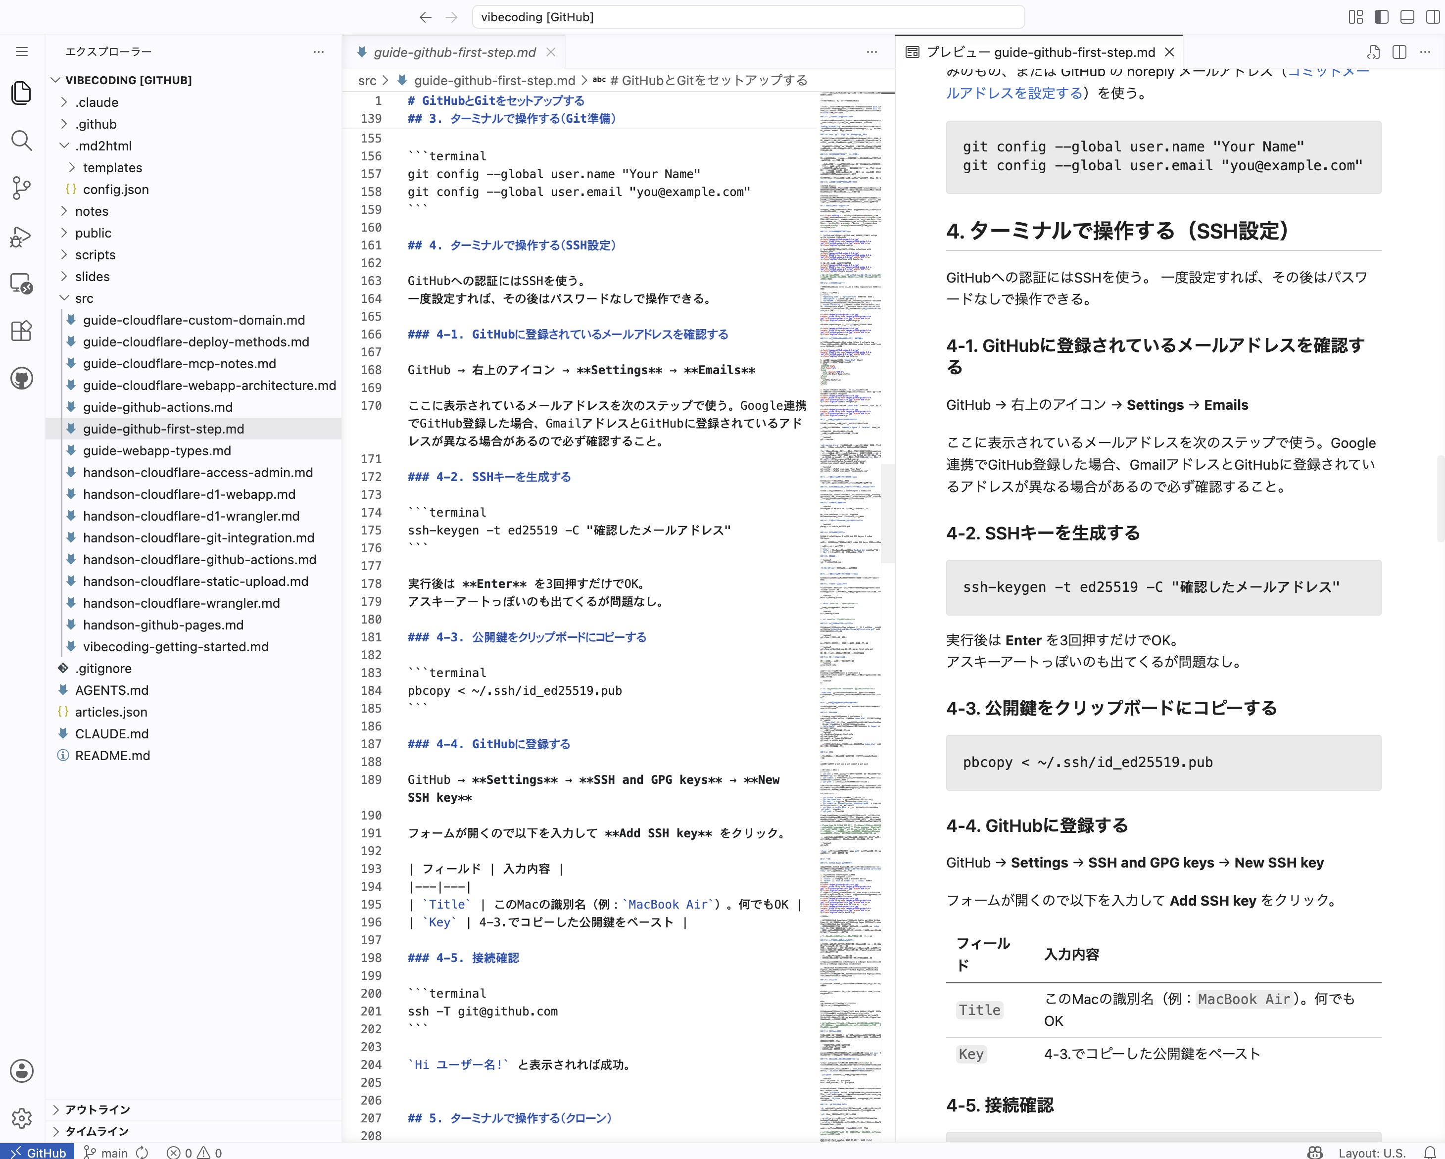The height and width of the screenshot is (1159, 1445).
Task: Open Explorer views and more actions menu
Action: pos(318,51)
